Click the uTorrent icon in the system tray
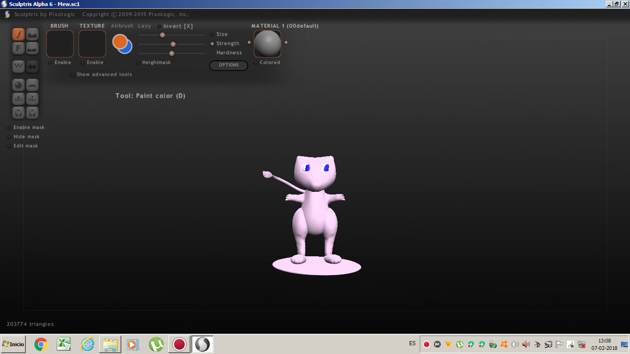Image resolution: width=630 pixels, height=354 pixels. [x=460, y=344]
